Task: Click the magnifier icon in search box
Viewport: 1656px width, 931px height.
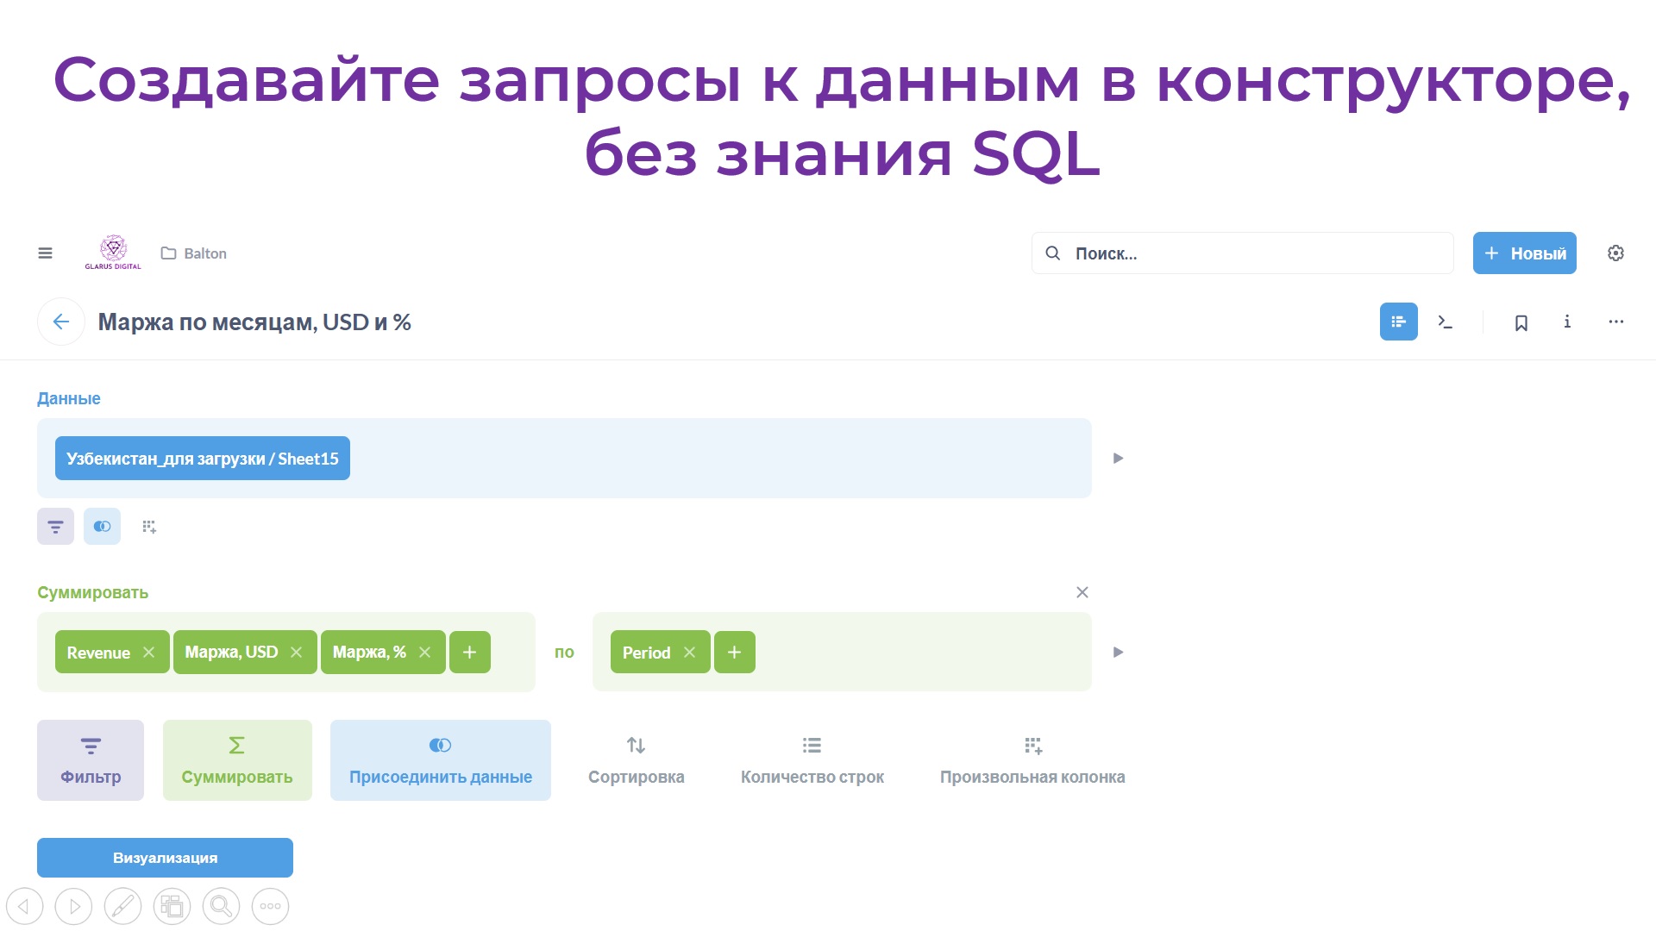Action: tap(1052, 253)
